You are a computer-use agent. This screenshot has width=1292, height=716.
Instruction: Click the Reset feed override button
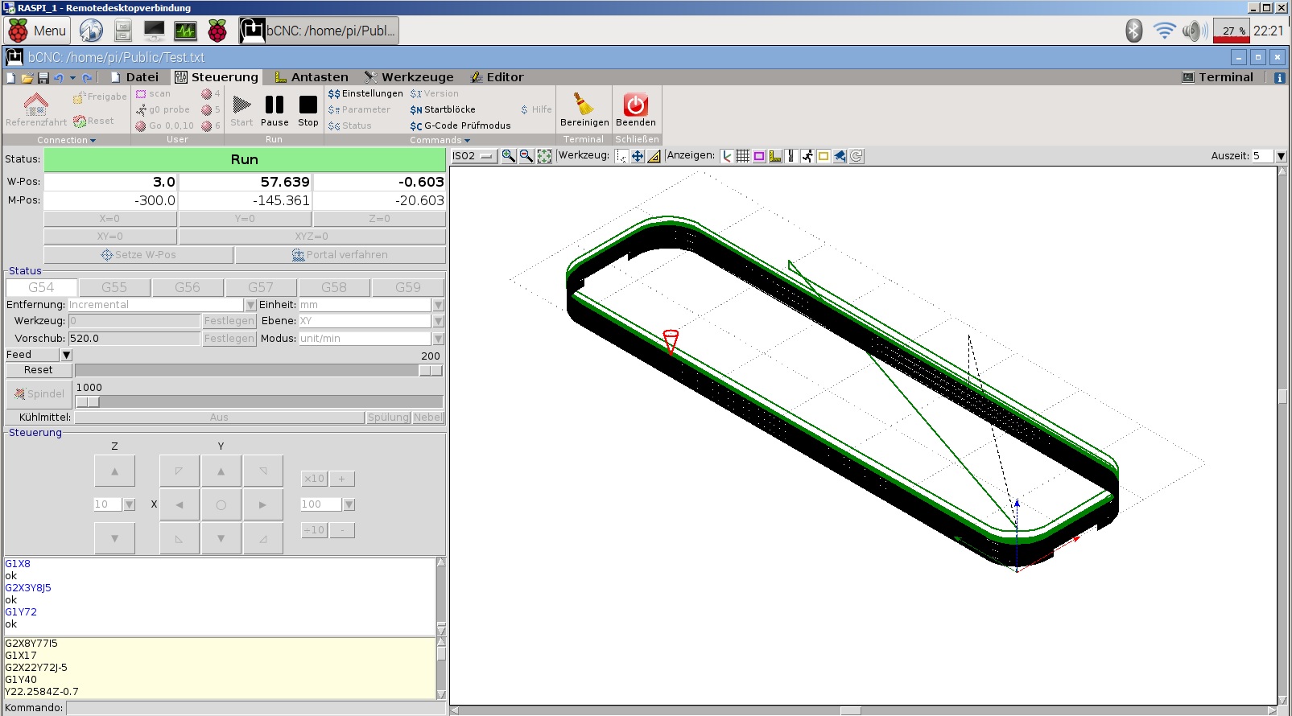click(x=39, y=370)
